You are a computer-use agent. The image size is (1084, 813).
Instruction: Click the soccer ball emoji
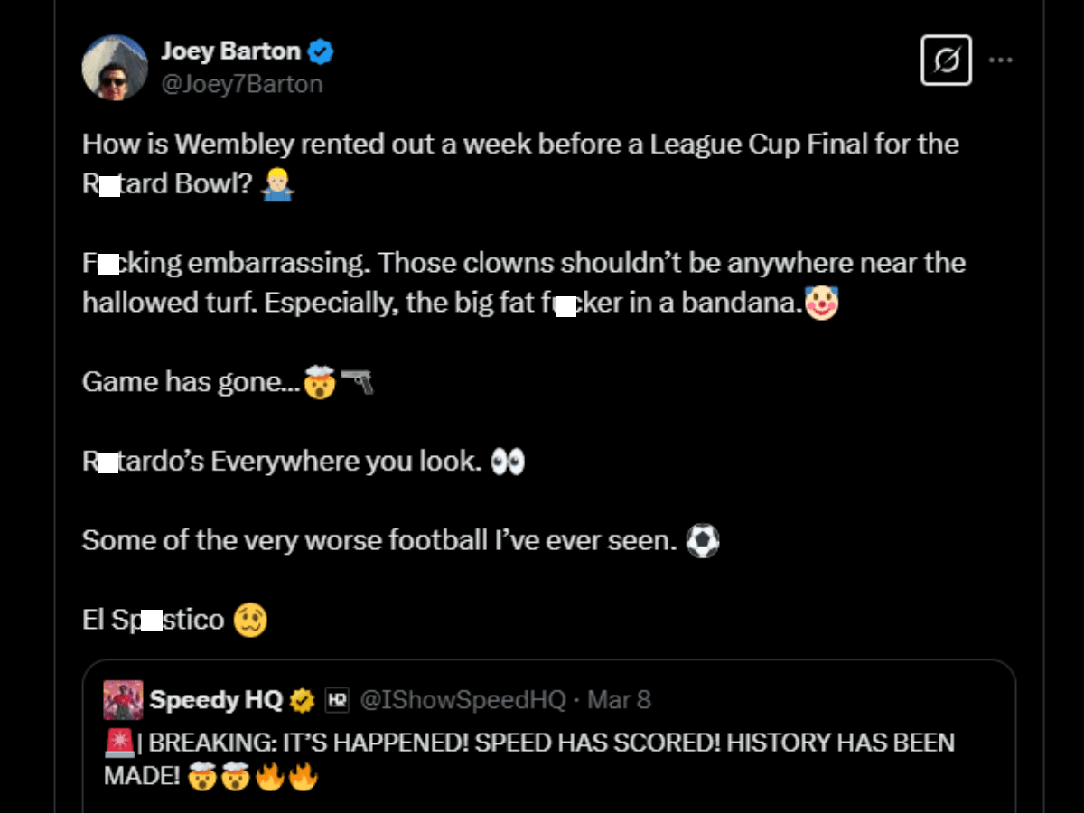click(x=701, y=541)
